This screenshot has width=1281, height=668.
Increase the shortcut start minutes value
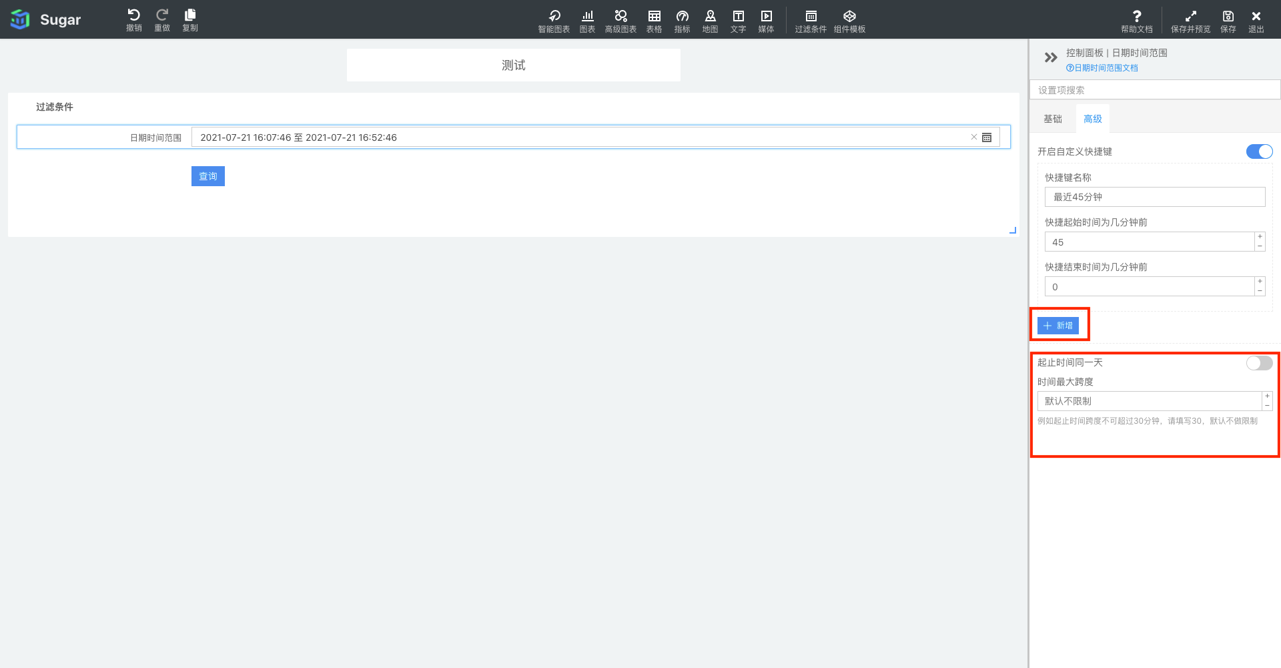(x=1260, y=237)
